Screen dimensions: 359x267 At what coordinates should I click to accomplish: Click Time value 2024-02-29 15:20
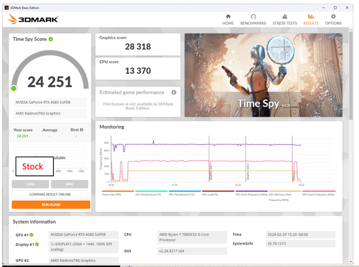(301, 235)
